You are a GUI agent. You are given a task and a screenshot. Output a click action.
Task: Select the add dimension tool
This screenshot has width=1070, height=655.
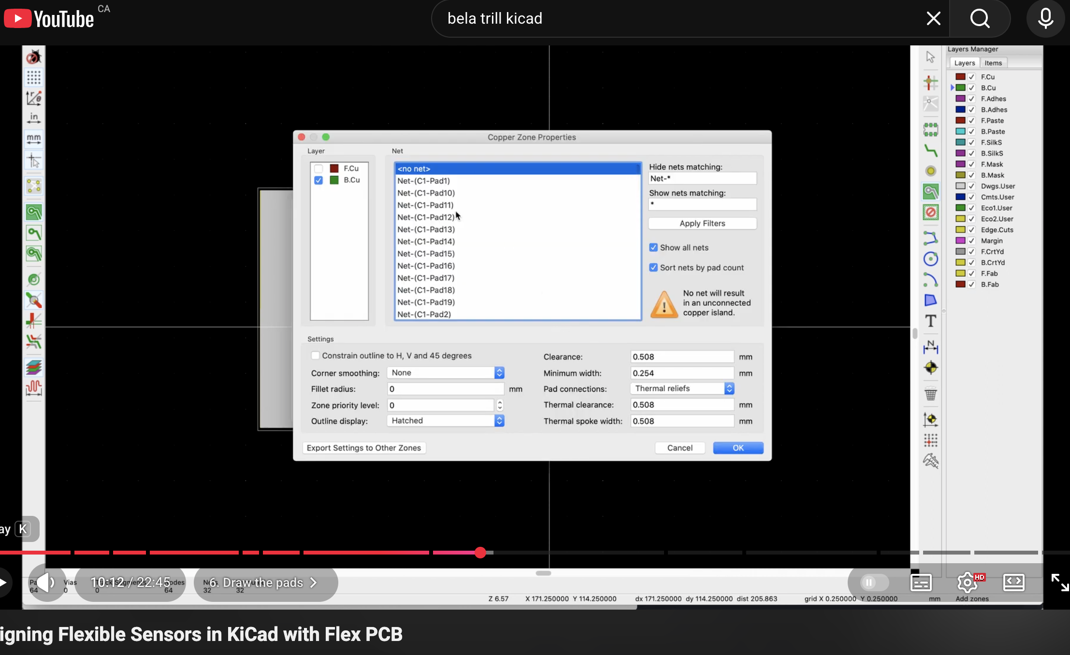tap(930, 347)
